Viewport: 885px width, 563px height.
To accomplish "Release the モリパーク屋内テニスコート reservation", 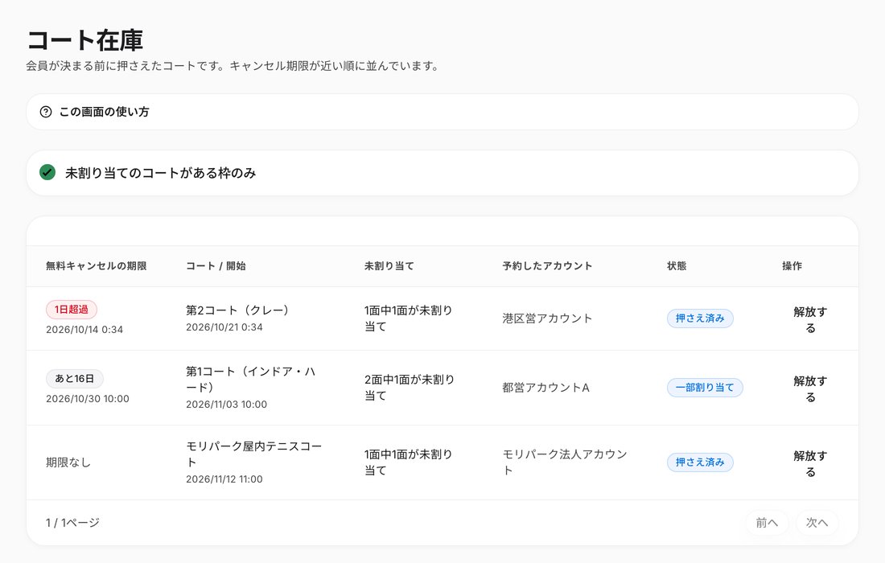I will tap(810, 463).
